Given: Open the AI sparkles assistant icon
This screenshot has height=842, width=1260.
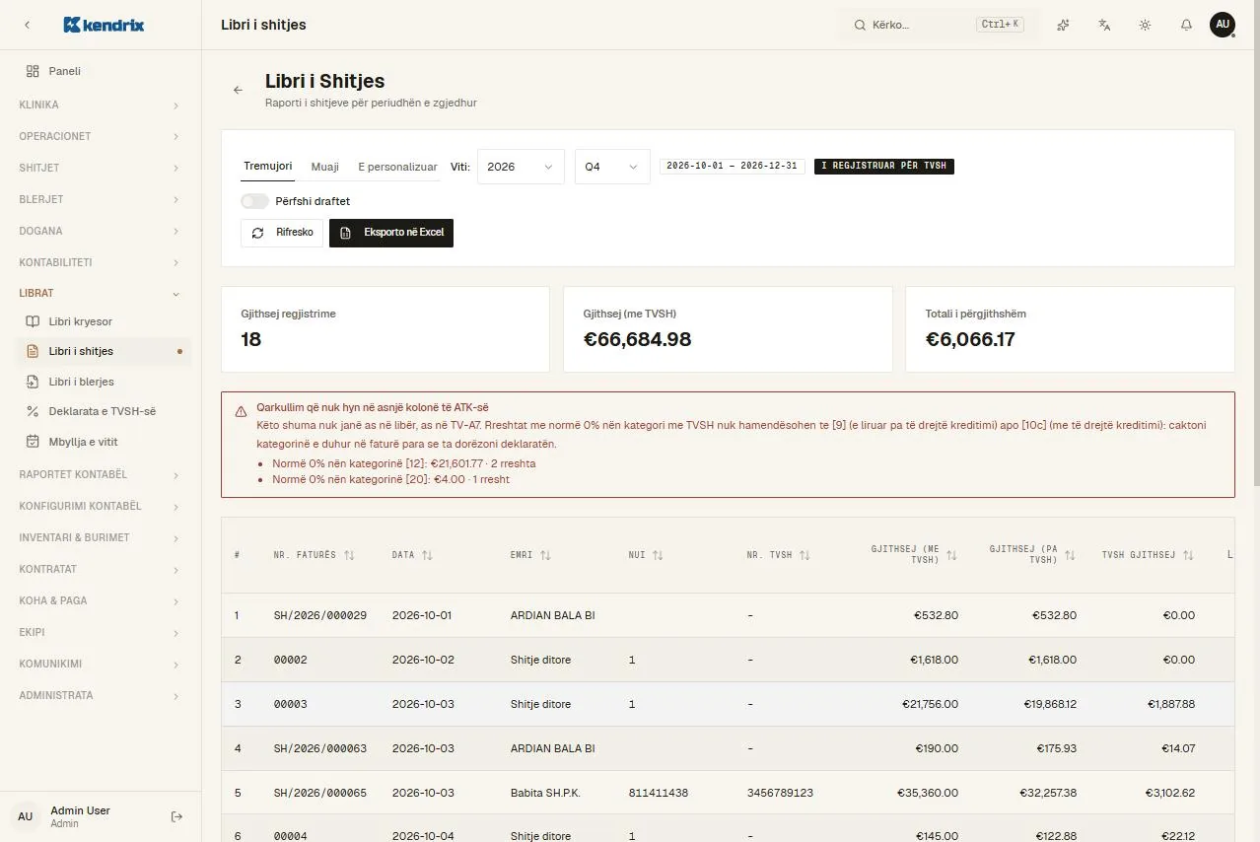Looking at the screenshot, I should click(x=1063, y=25).
